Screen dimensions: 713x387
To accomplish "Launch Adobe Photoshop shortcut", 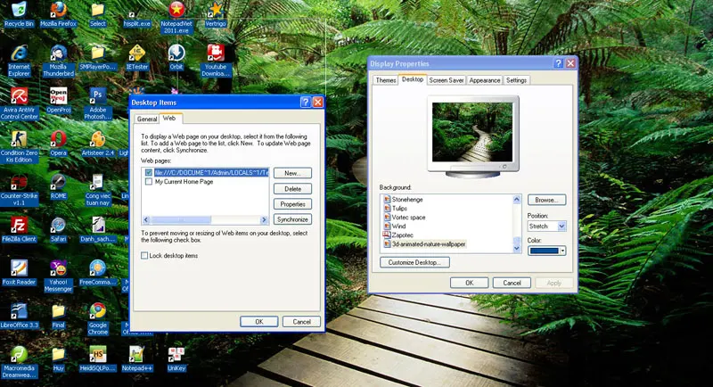I will tap(98, 103).
